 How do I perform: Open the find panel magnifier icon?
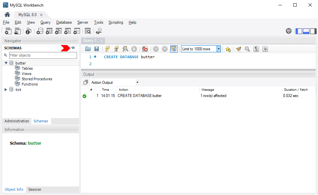coord(247,49)
